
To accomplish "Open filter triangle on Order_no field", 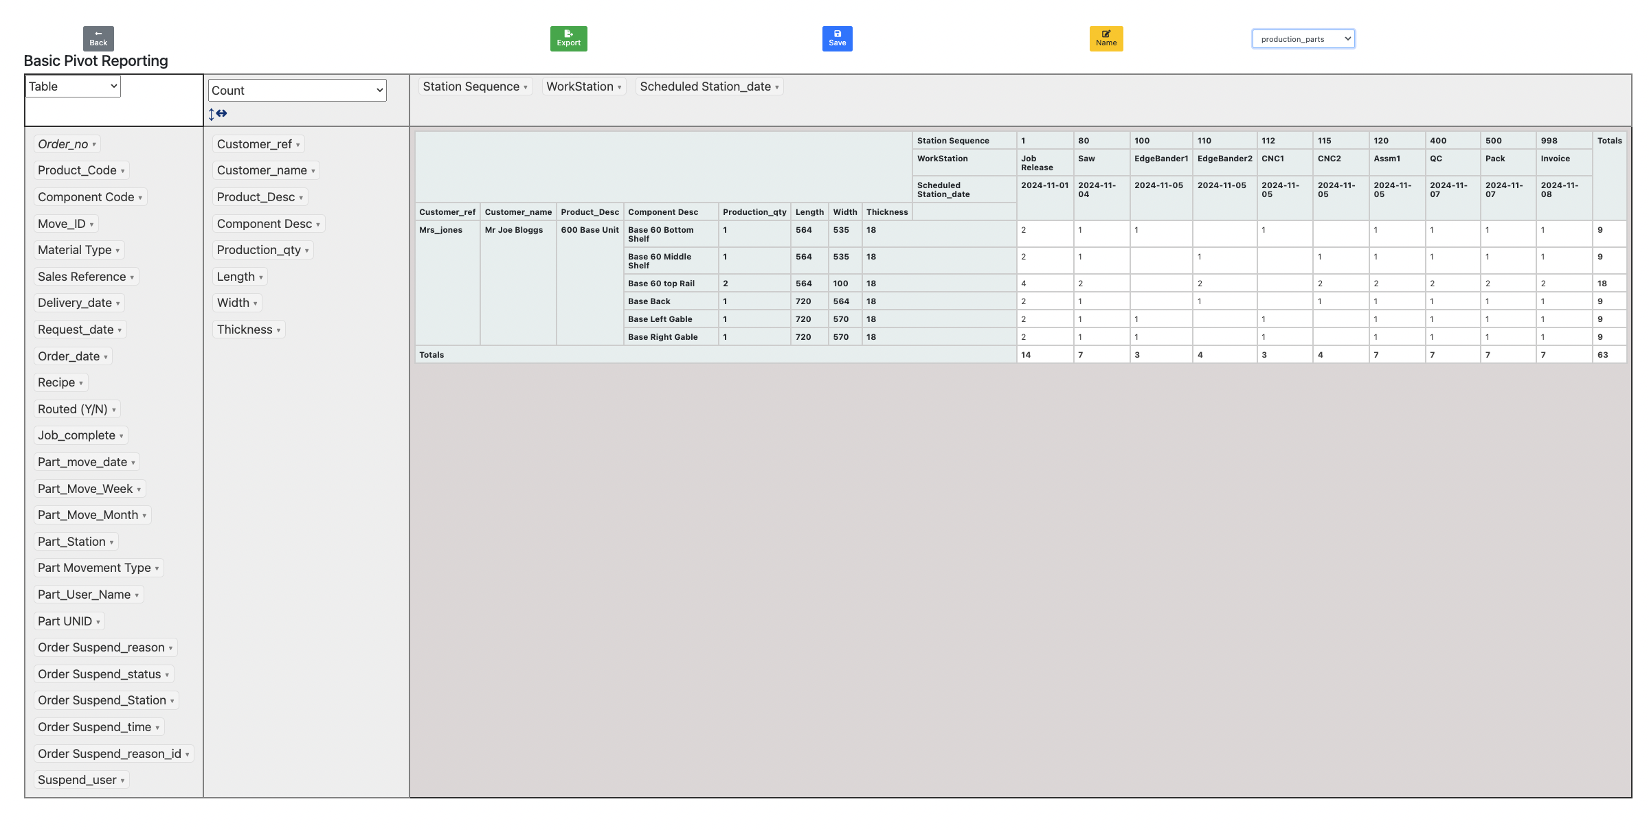I will point(94,145).
